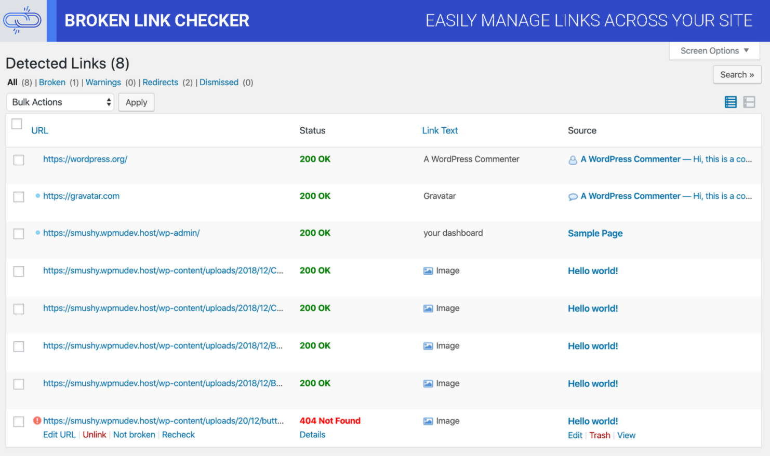Viewport: 770px width, 456px height.
Task: Select checkbox for the 404 Not Found link
Action: 19,422
